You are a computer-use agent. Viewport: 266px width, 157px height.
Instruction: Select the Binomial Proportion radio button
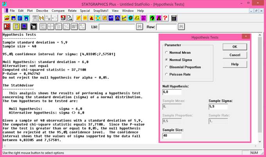point(166,67)
